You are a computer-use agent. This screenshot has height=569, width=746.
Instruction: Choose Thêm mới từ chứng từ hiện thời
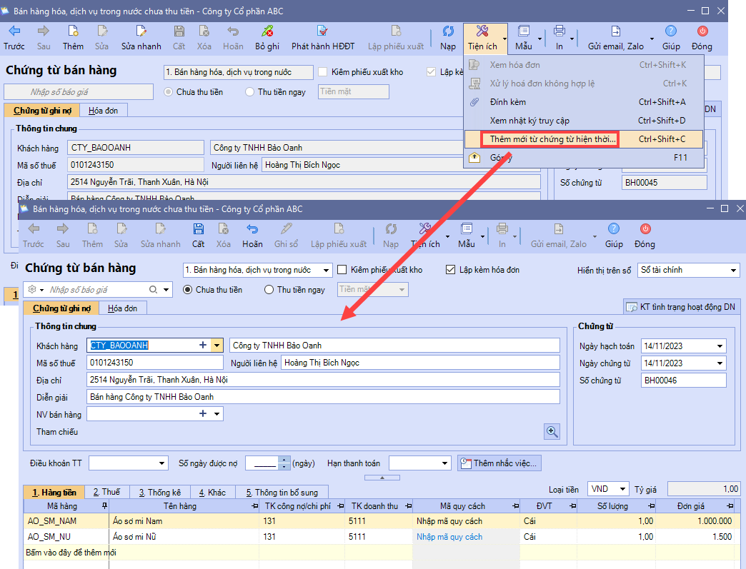coord(548,139)
